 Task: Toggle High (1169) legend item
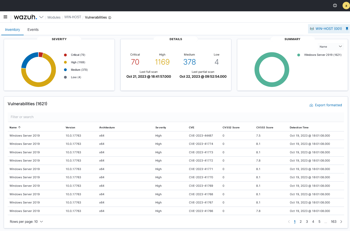click(x=75, y=62)
